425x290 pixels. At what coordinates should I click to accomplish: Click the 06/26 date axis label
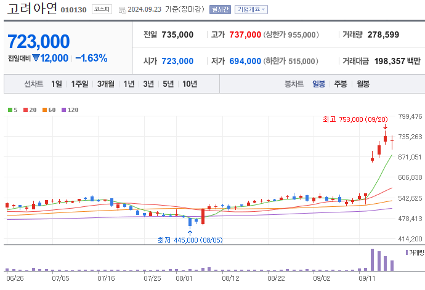15,279
